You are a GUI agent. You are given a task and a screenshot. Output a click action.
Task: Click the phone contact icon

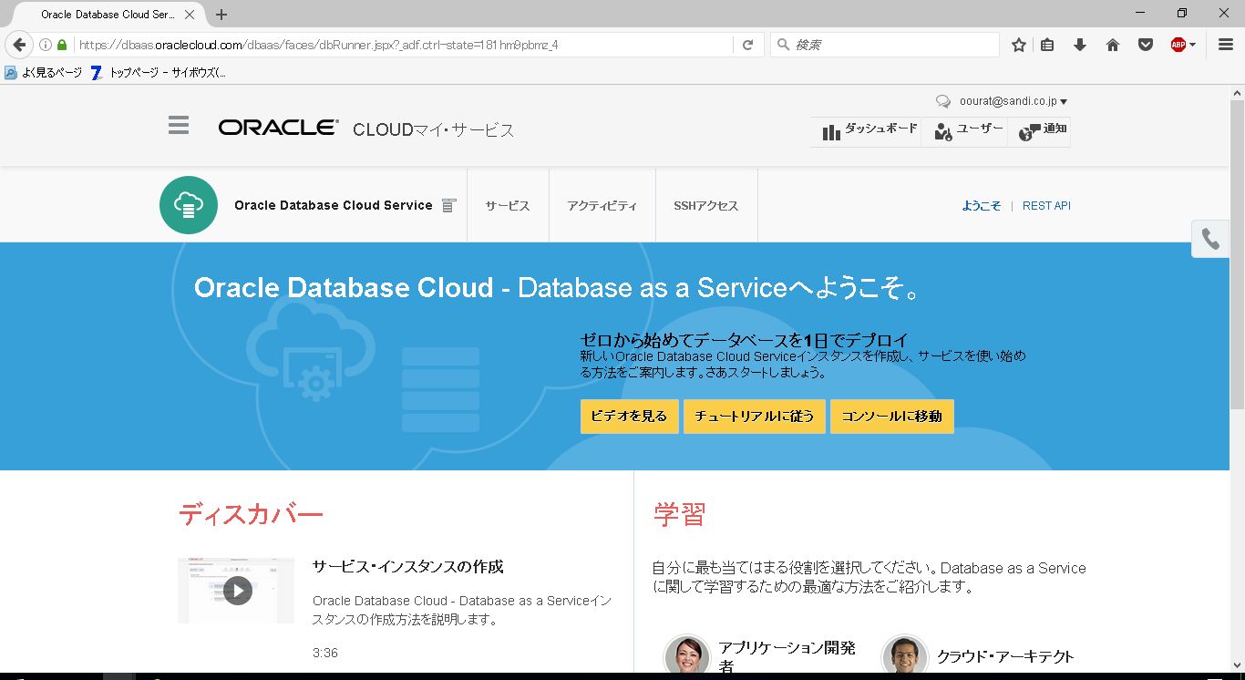point(1210,239)
